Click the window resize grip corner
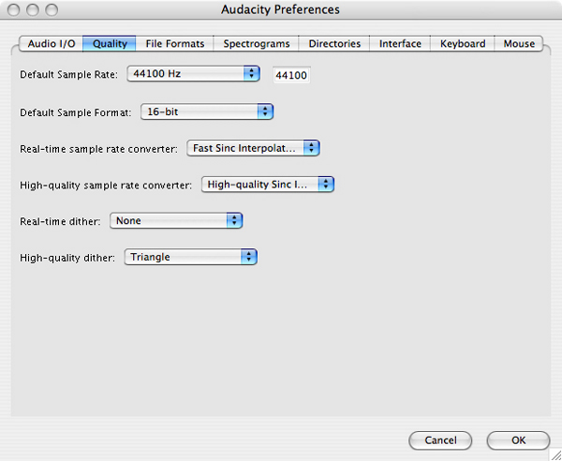This screenshot has height=461, width=562. 555,454
